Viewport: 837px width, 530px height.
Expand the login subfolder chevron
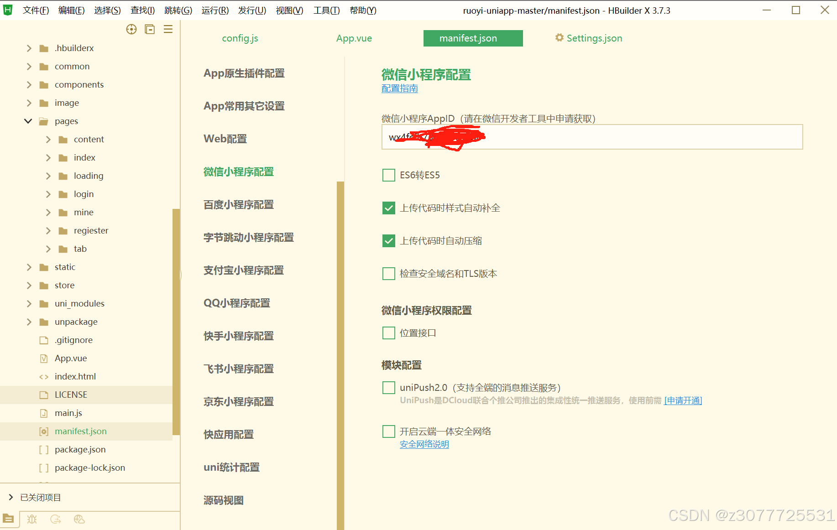(x=48, y=194)
